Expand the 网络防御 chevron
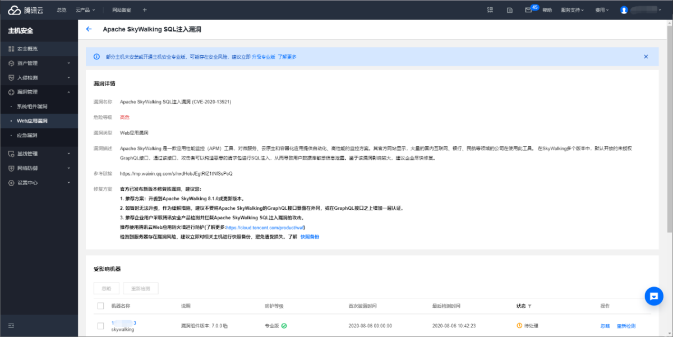673x337 pixels. coord(68,168)
